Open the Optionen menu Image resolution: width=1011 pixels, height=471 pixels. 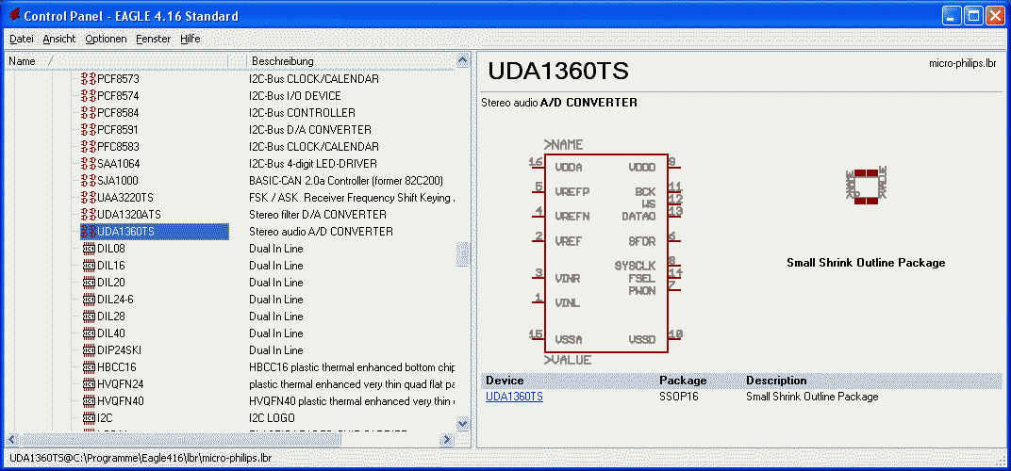(x=106, y=39)
